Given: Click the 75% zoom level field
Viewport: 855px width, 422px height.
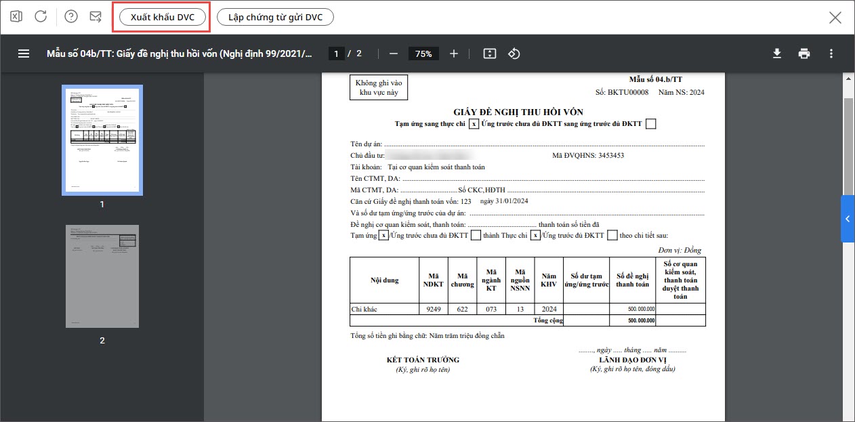Looking at the screenshot, I should click(x=424, y=54).
